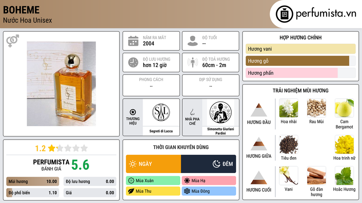Click the person icon beside Độ tuổi

[x=193, y=41]
